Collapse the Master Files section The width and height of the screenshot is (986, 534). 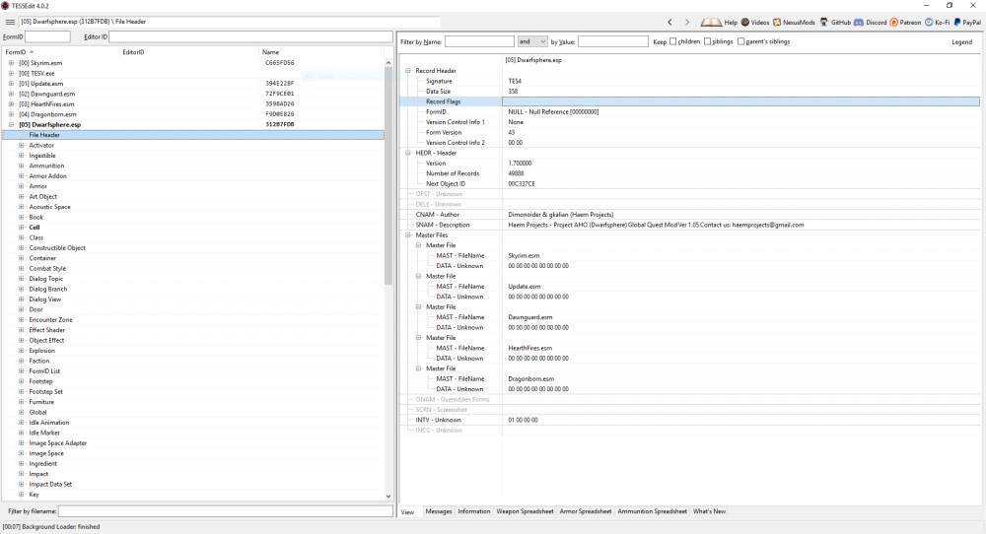click(408, 234)
